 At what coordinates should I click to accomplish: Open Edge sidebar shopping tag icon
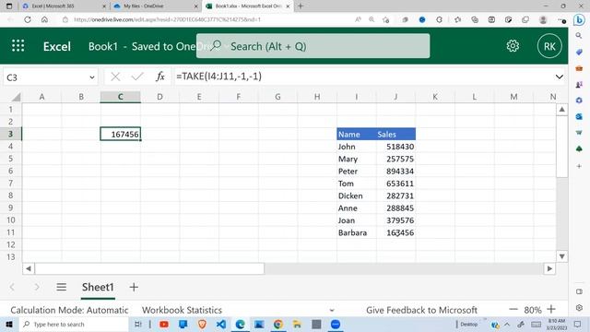click(579, 52)
